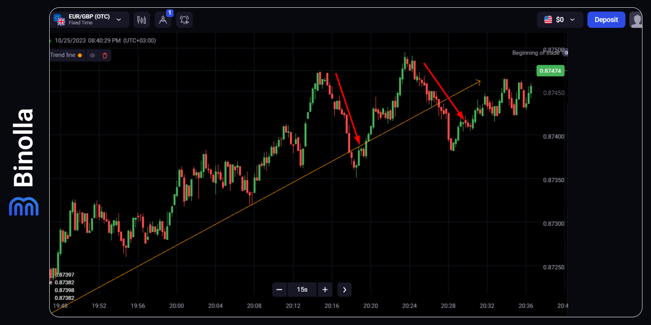This screenshot has width=651, height=325.
Task: Click the US flag currency icon
Action: coord(548,19)
